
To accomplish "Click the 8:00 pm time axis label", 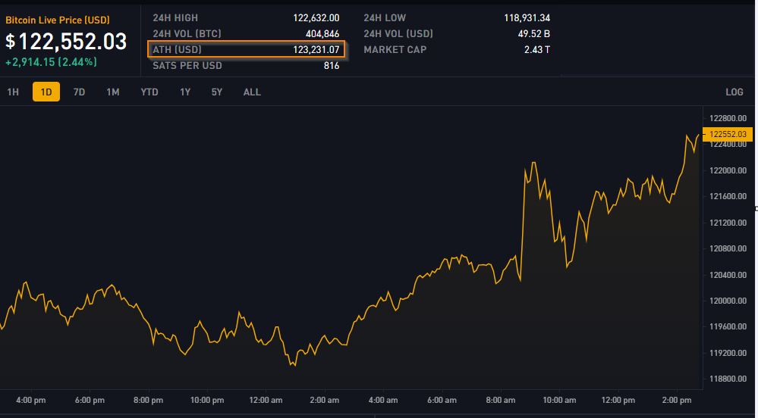I will pyautogui.click(x=149, y=400).
